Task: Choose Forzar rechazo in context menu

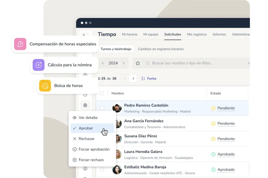Action: (x=92, y=160)
